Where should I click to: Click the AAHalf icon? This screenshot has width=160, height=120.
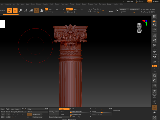tap(154, 41)
